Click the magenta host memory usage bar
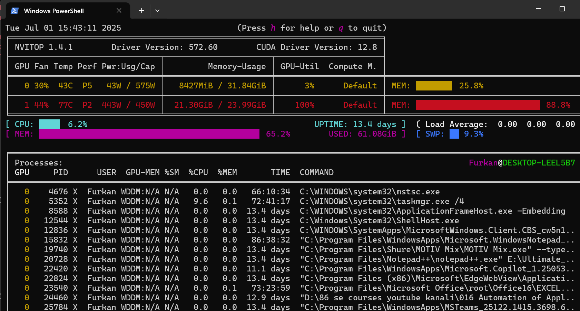This screenshot has height=311, width=580. tap(149, 134)
